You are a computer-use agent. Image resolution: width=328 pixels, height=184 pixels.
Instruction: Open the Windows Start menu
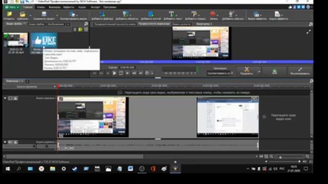pyautogui.click(x=8, y=169)
